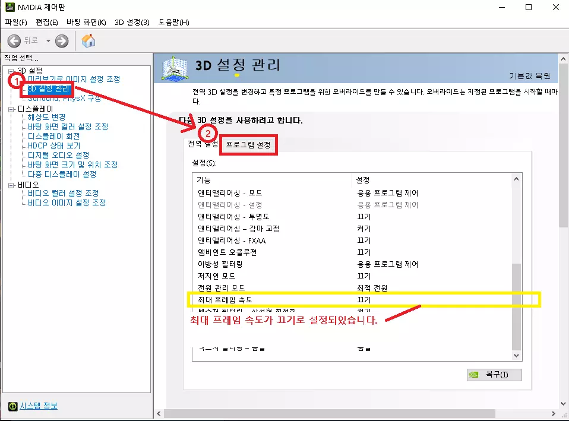Screen dimensions: 569x421
Task: Click the back arrow navigation icon
Action: tap(14, 40)
